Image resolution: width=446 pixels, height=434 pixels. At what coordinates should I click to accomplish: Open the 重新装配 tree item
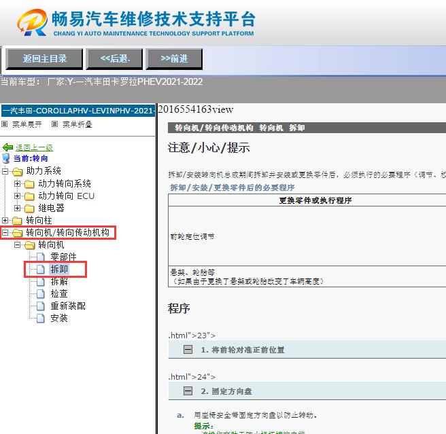point(68,306)
